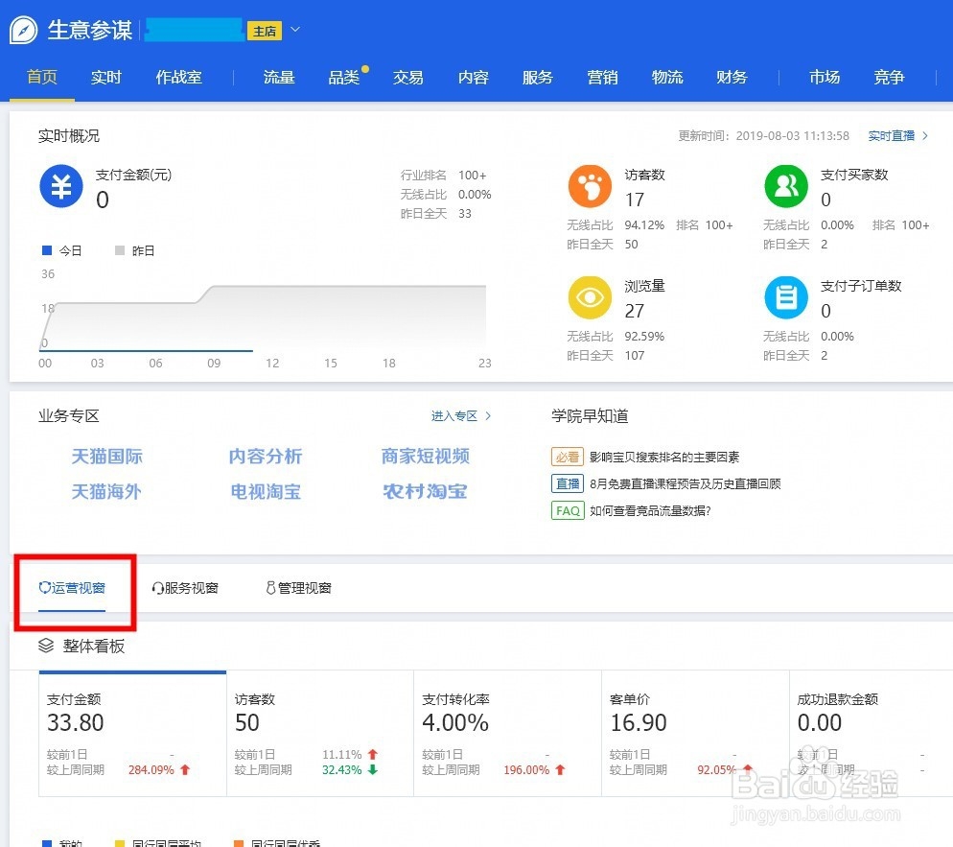Click the 32.43% weekly change value
The image size is (953, 847).
(x=342, y=769)
